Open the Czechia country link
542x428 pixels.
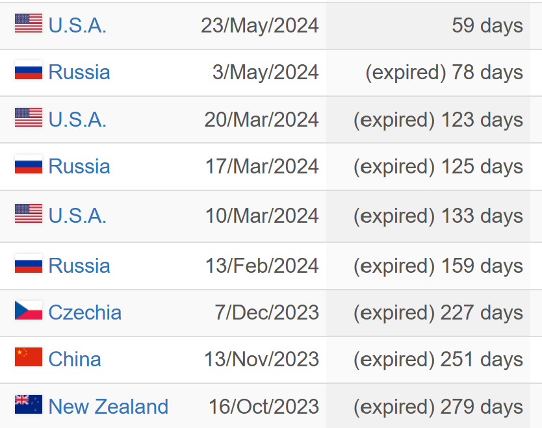click(85, 312)
